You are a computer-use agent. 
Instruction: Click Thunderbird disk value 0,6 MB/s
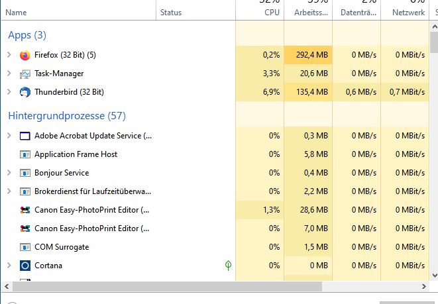click(361, 92)
